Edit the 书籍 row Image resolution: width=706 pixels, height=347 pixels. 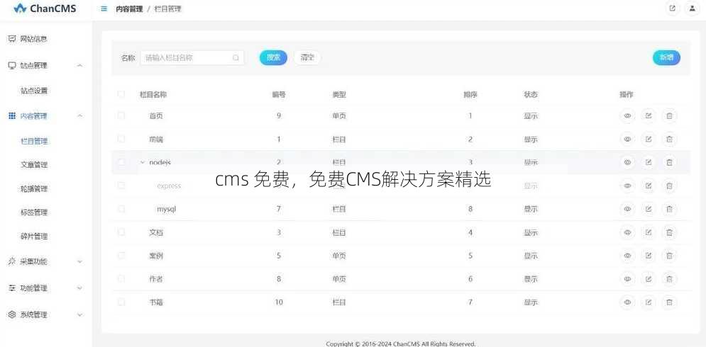point(649,302)
